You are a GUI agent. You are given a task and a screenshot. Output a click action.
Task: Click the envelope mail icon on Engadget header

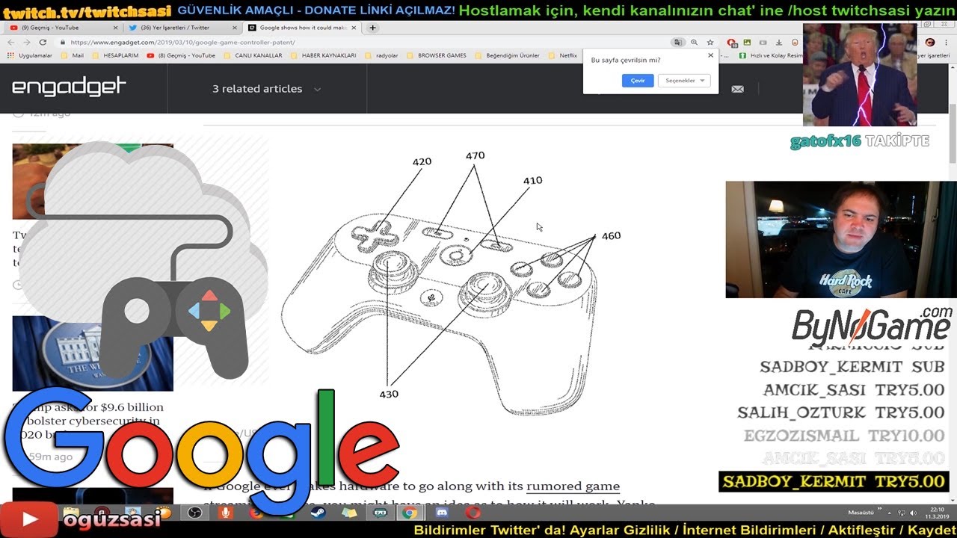point(737,89)
